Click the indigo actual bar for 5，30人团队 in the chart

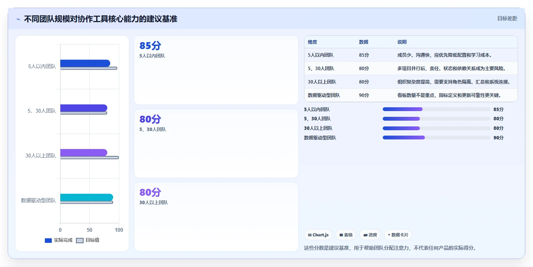84,108
